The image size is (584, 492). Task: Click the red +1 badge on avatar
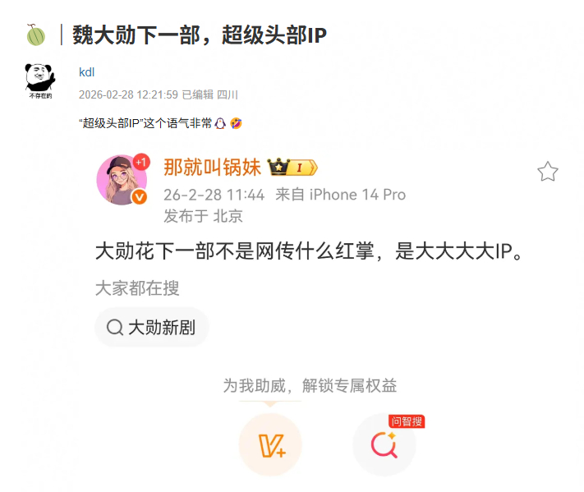141,162
